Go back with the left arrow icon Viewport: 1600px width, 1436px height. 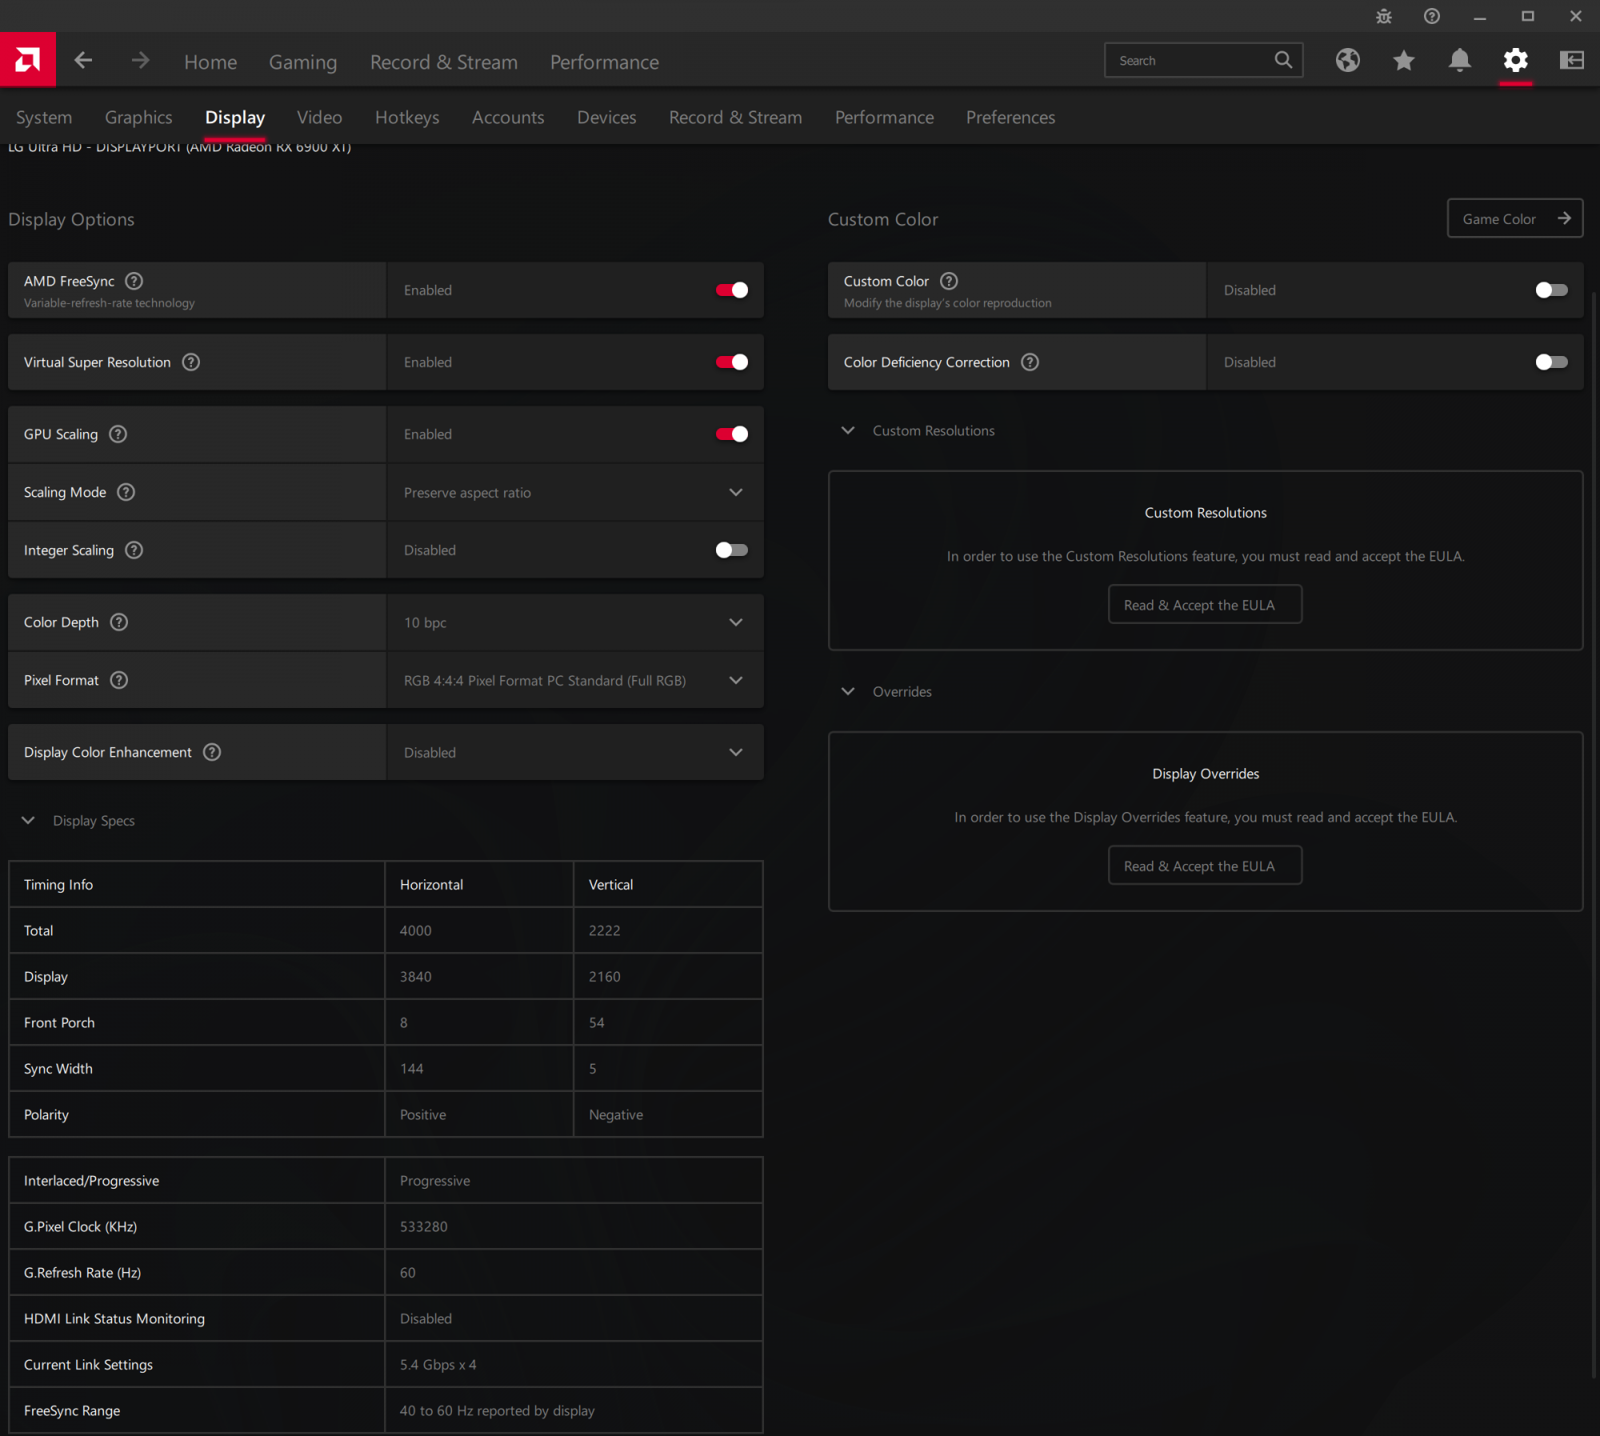click(x=83, y=61)
